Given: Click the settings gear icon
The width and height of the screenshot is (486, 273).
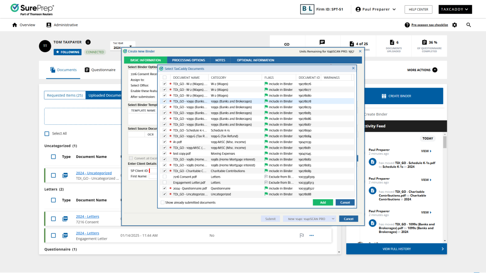Looking at the screenshot, I should pyautogui.click(x=454, y=25).
